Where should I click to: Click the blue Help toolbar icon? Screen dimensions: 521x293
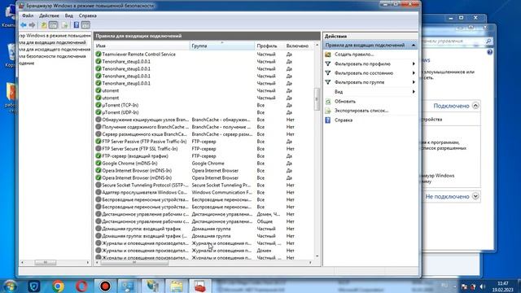pos(76,25)
